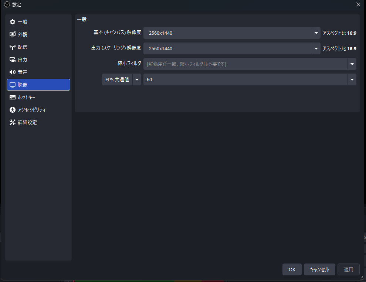This screenshot has width=366, height=282.
Task: Open the FPS 共通値 type selector
Action: (137, 79)
